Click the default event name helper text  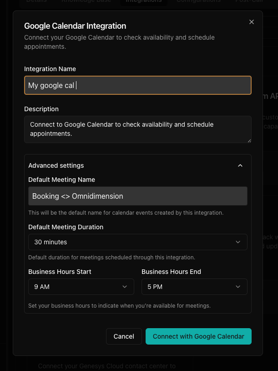(x=126, y=213)
